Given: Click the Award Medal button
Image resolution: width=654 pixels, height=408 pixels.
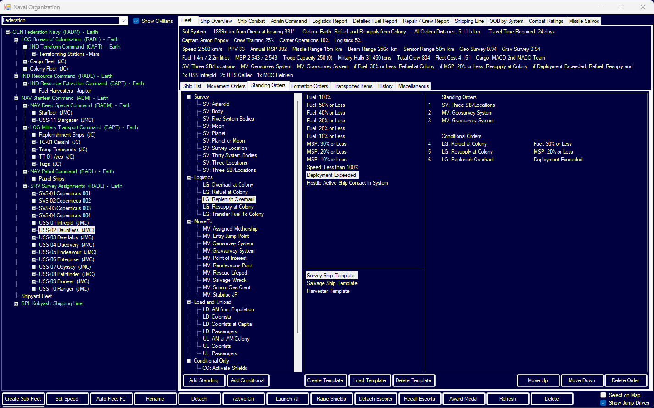Looking at the screenshot, I should pyautogui.click(x=464, y=399).
